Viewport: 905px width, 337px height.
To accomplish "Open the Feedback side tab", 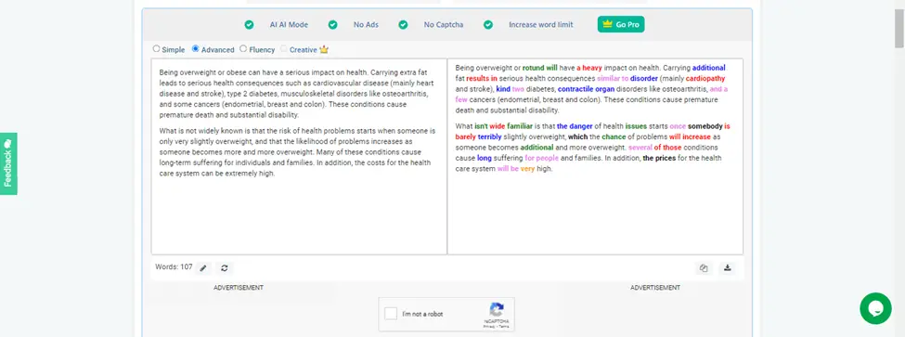I will (8, 164).
